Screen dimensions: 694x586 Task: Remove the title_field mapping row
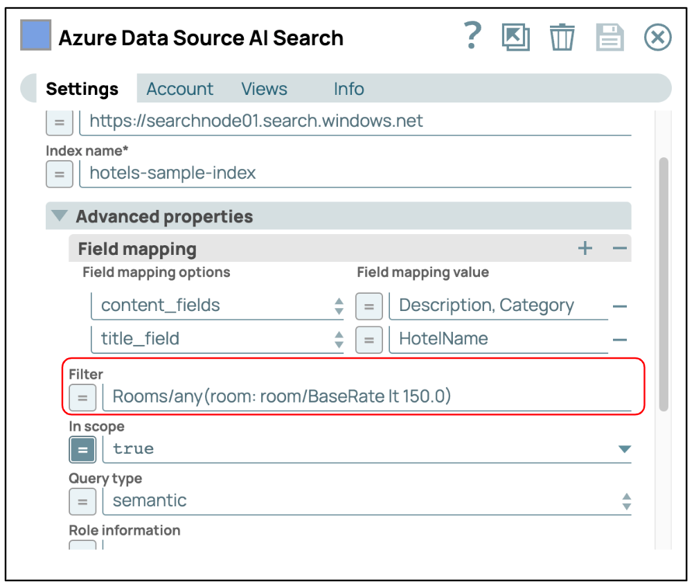620,339
